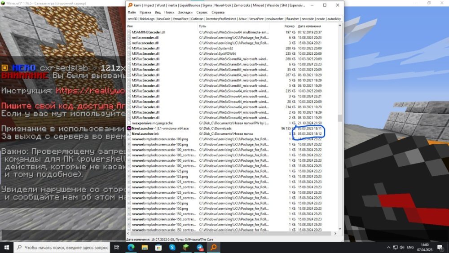
Task: Click the horizontal scrollbar right arrow
Action: tap(335, 234)
